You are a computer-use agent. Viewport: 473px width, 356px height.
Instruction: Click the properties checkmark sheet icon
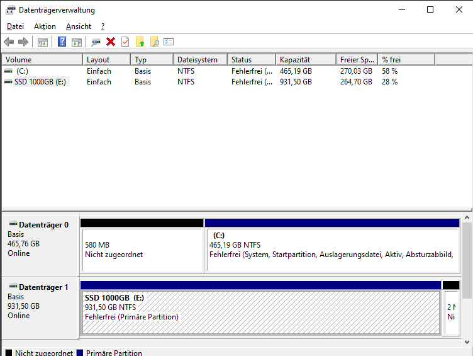(x=125, y=42)
